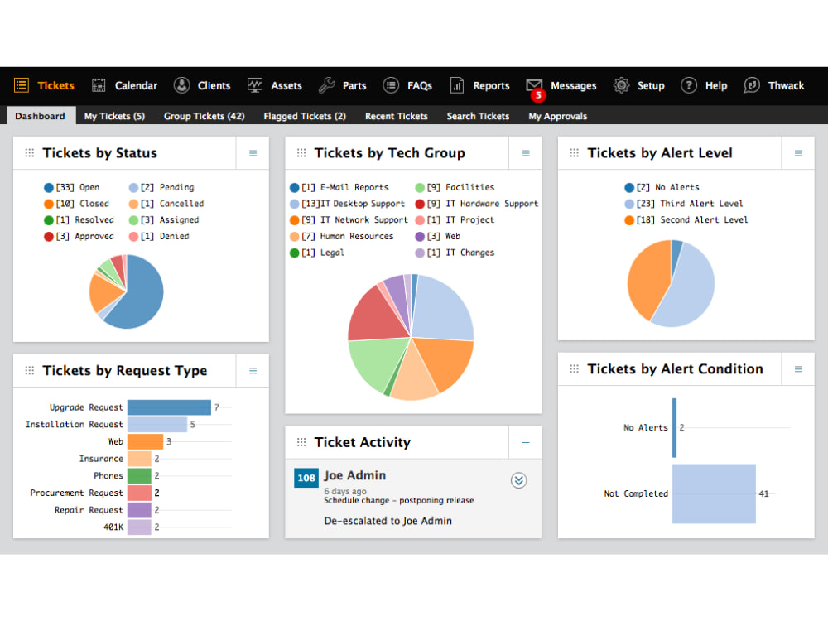
Task: Open Tickets by Tech Group widget menu
Action: (526, 153)
